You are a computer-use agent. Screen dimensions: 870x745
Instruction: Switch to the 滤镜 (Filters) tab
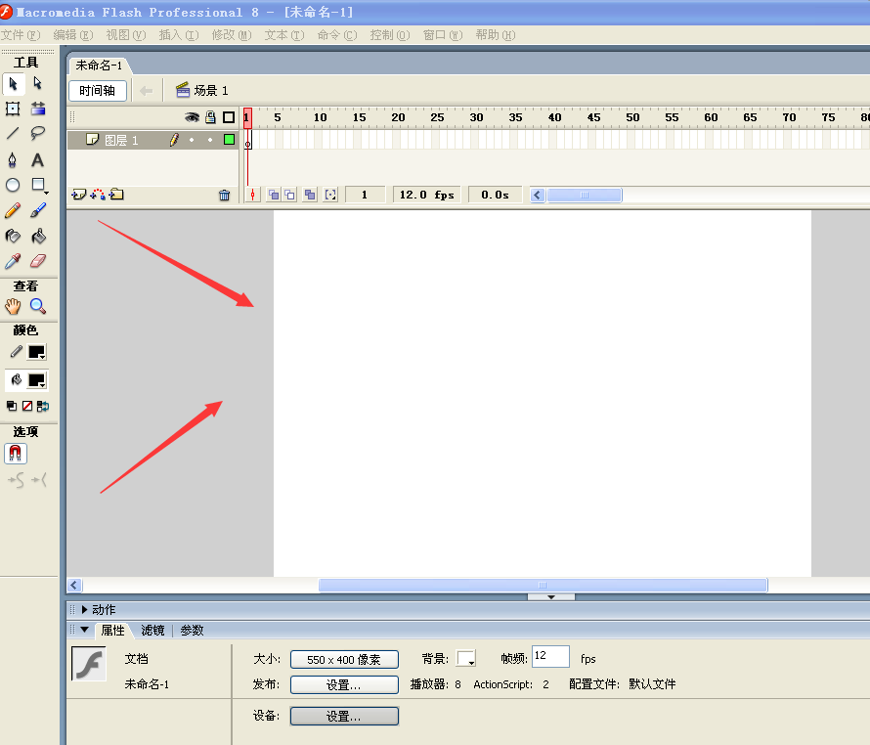pos(153,631)
